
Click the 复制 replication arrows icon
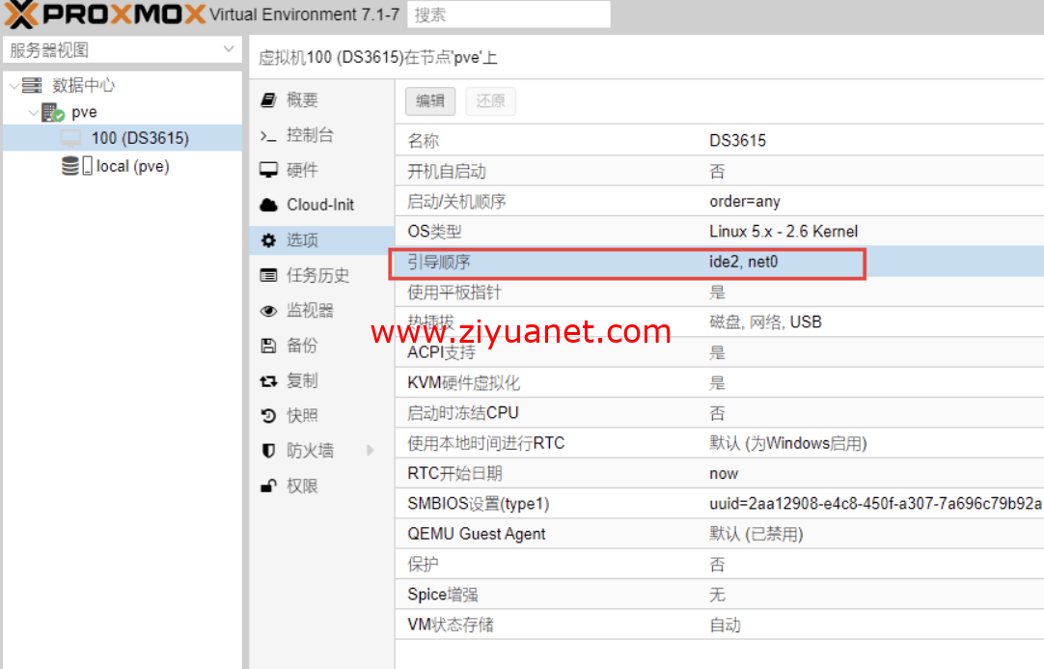[x=268, y=381]
